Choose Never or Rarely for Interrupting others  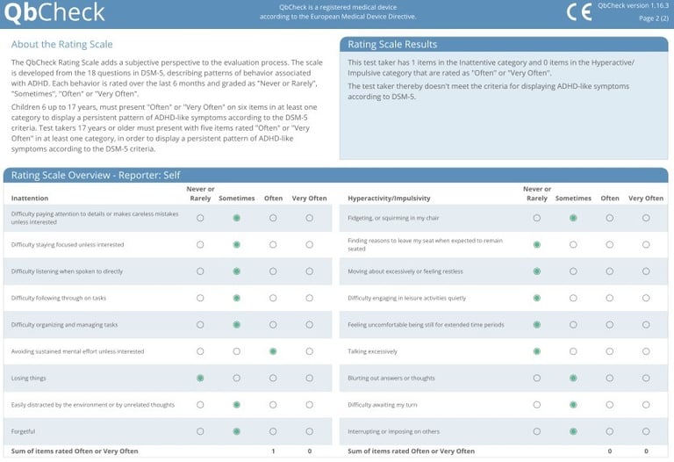pos(537,431)
